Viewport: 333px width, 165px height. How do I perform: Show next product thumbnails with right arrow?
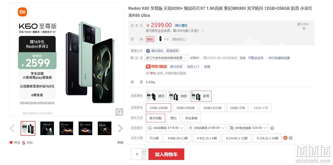click(x=120, y=128)
